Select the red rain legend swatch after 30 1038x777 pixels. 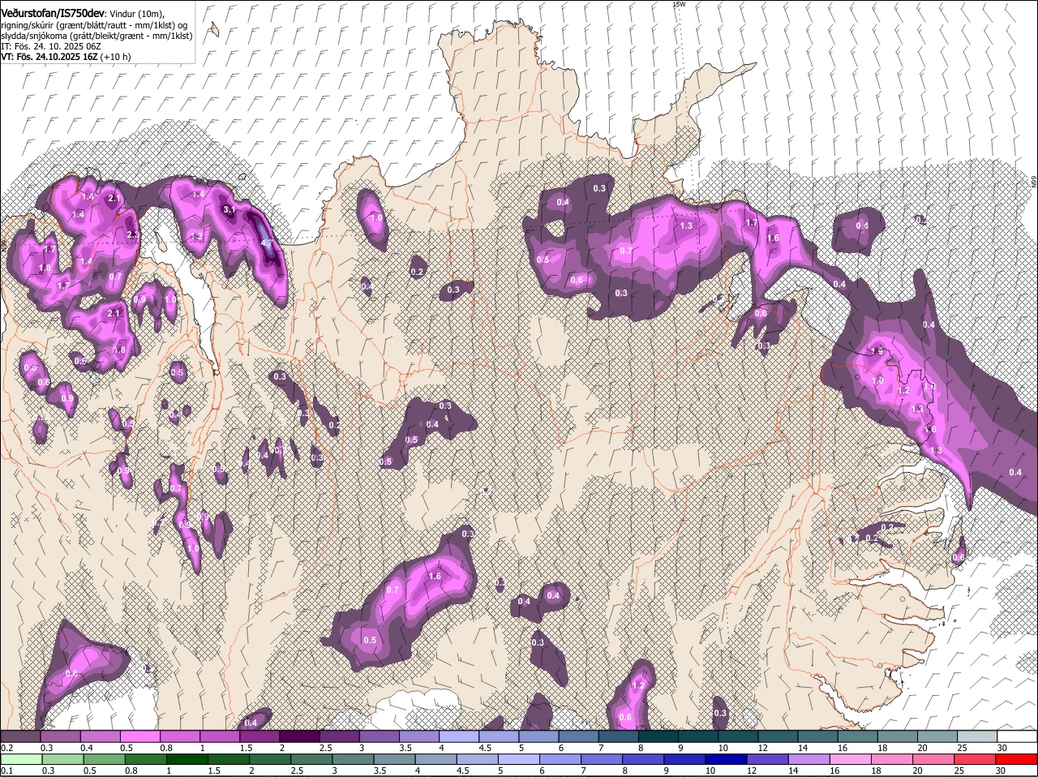tap(1018, 758)
